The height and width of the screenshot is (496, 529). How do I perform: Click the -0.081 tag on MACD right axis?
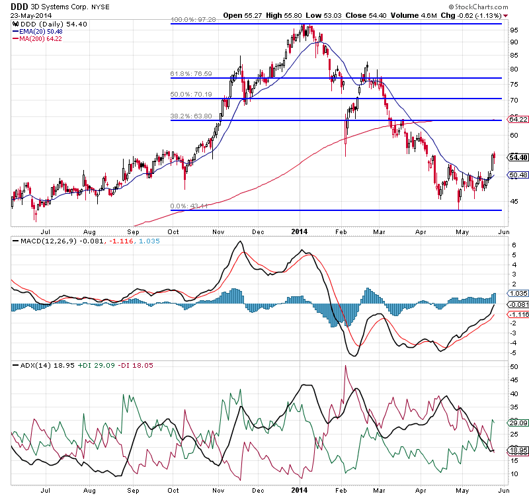(518, 304)
